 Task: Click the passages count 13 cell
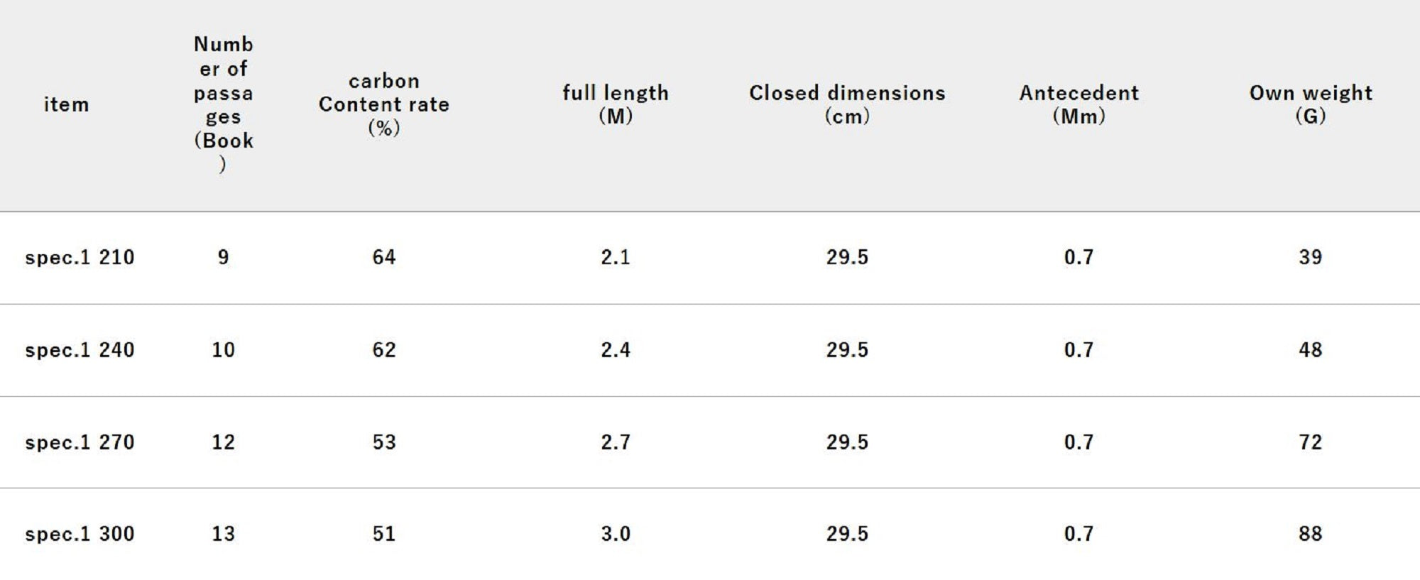coord(223,534)
